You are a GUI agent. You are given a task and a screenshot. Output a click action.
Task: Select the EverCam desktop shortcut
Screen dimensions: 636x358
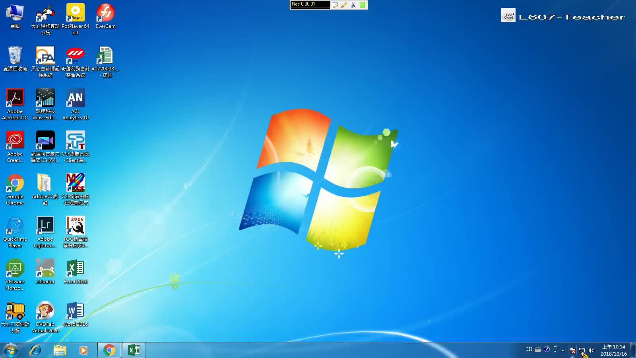(106, 17)
